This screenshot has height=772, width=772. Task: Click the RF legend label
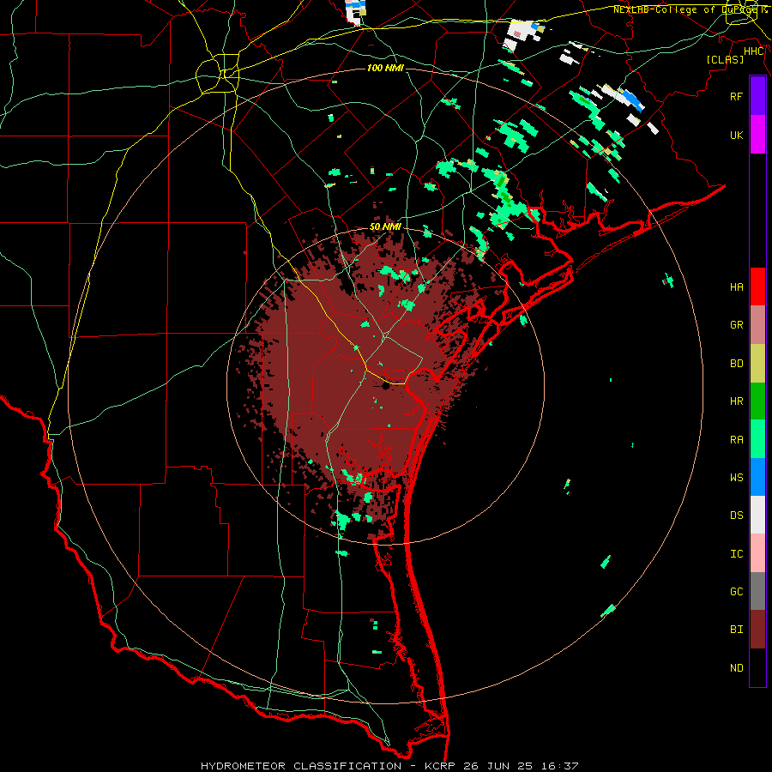point(737,96)
